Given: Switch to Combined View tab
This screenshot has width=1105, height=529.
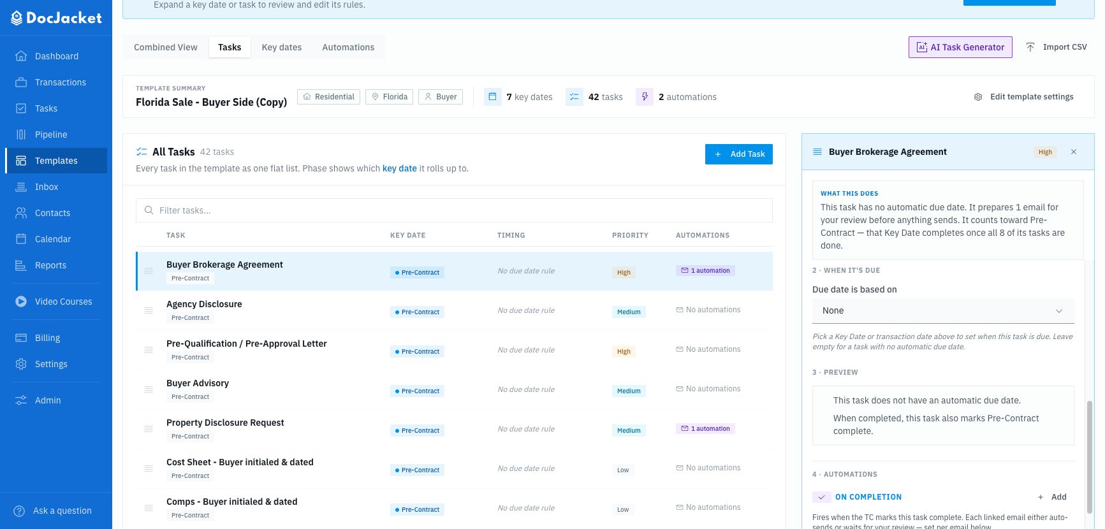Looking at the screenshot, I should tap(166, 47).
